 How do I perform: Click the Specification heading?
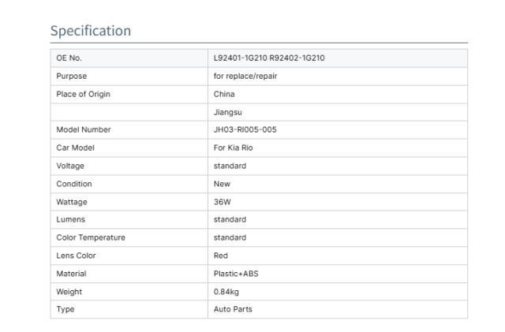tap(91, 31)
